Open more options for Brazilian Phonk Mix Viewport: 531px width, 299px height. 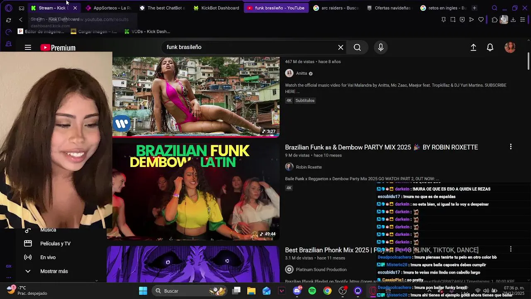tap(511, 249)
